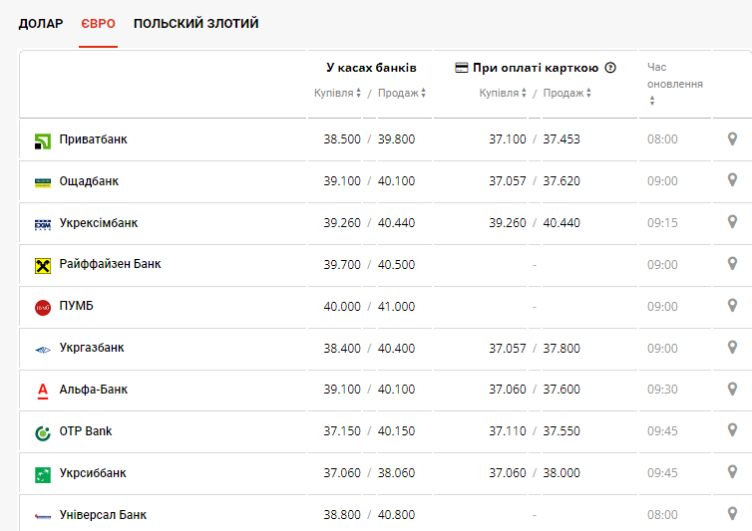This screenshot has height=531, width=752.
Task: Sort by cash desk Купівля column
Action: tap(338, 93)
